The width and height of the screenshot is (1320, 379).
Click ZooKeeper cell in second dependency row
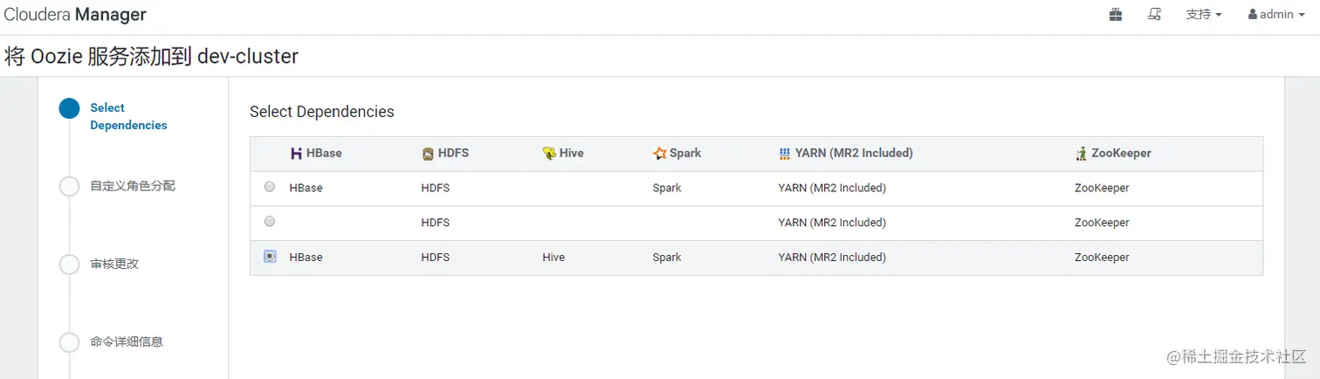[x=1102, y=223]
